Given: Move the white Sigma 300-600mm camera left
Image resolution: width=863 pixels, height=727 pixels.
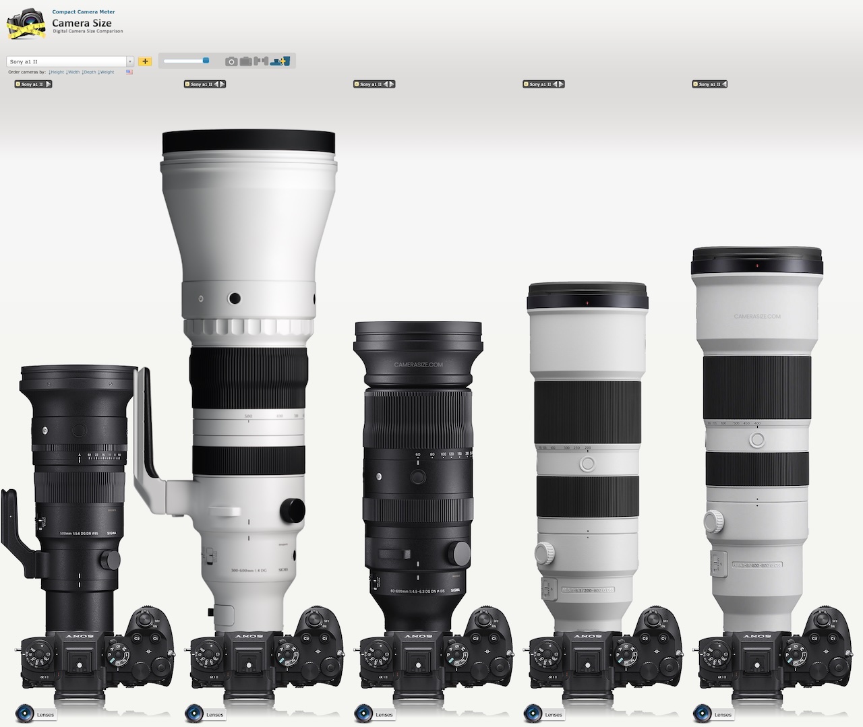Looking at the screenshot, I should (216, 84).
